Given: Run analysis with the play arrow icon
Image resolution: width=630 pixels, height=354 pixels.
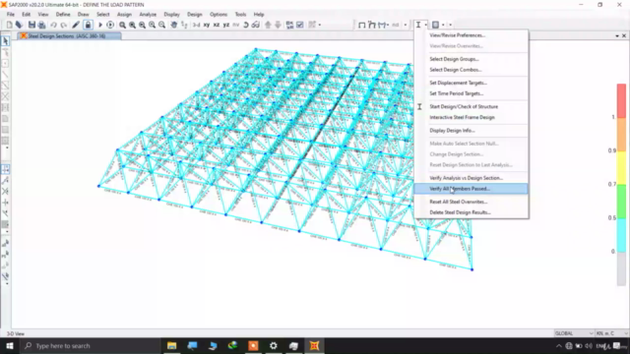Looking at the screenshot, I should click(x=100, y=25).
